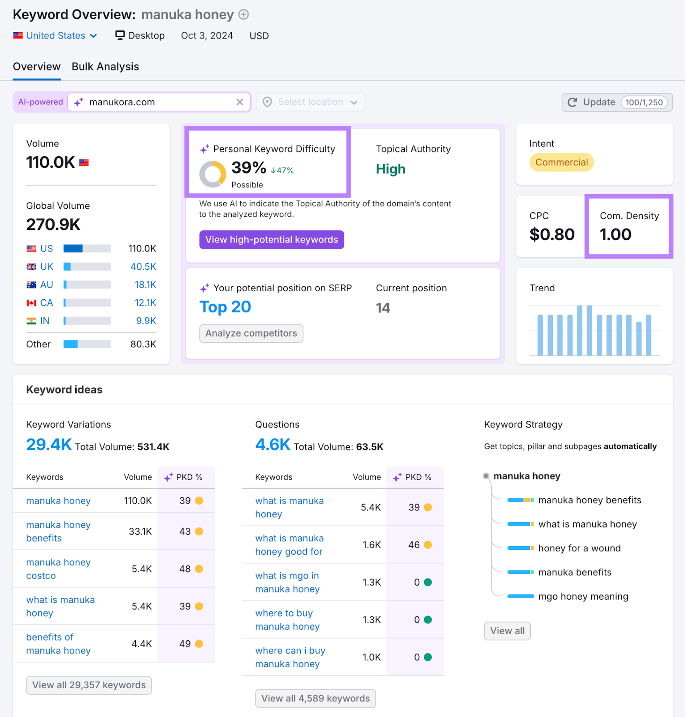Click the 100/1,250 update counter

coord(644,102)
